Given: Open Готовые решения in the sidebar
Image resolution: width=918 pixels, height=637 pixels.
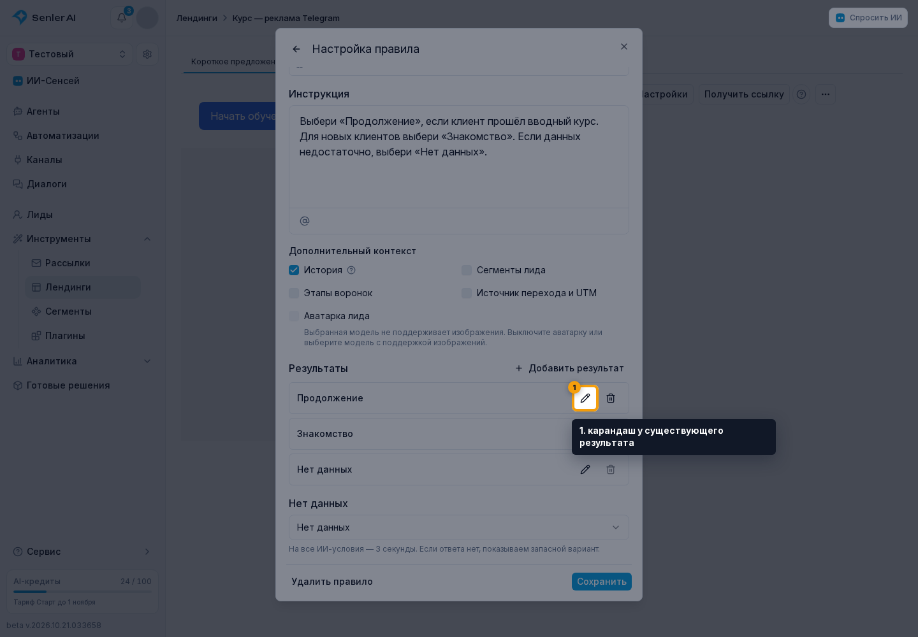Looking at the screenshot, I should (83, 385).
